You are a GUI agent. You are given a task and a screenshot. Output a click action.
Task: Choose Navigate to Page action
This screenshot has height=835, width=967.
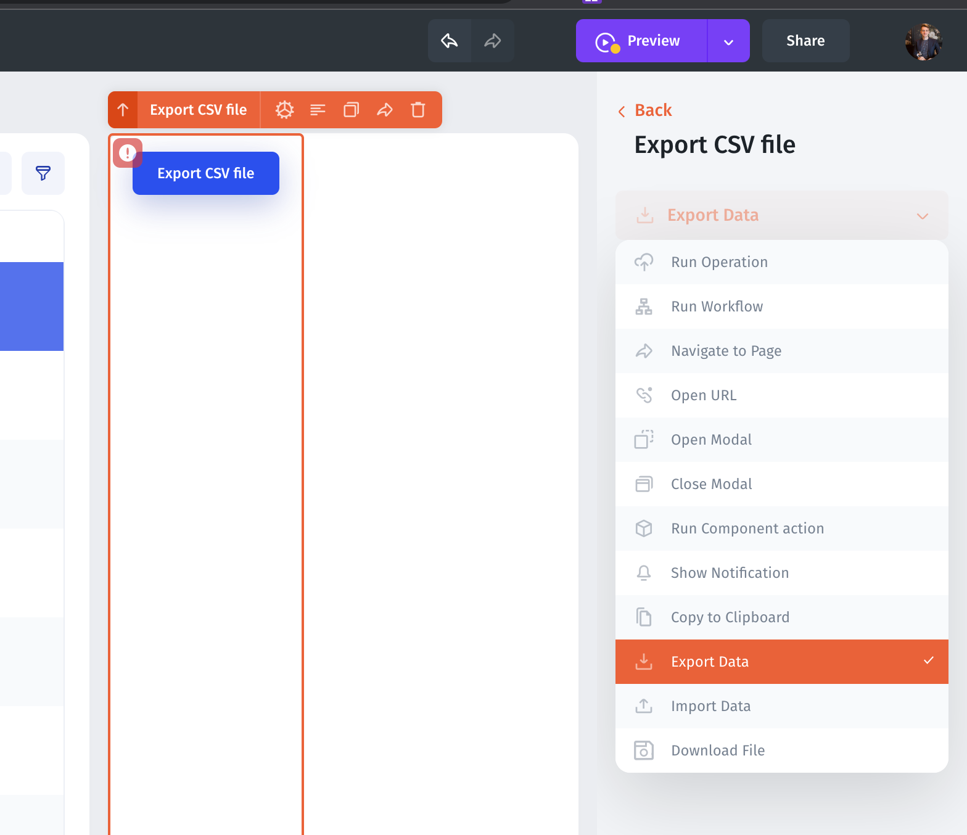pos(782,351)
